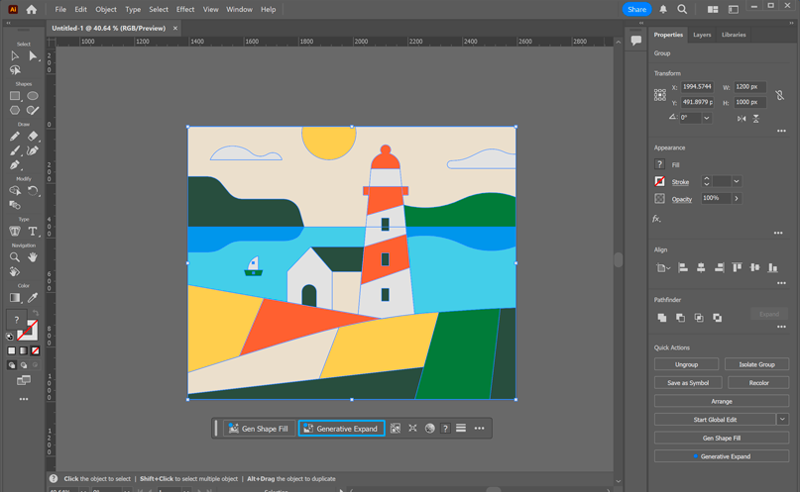
Task: Open the Object menu
Action: tap(106, 9)
